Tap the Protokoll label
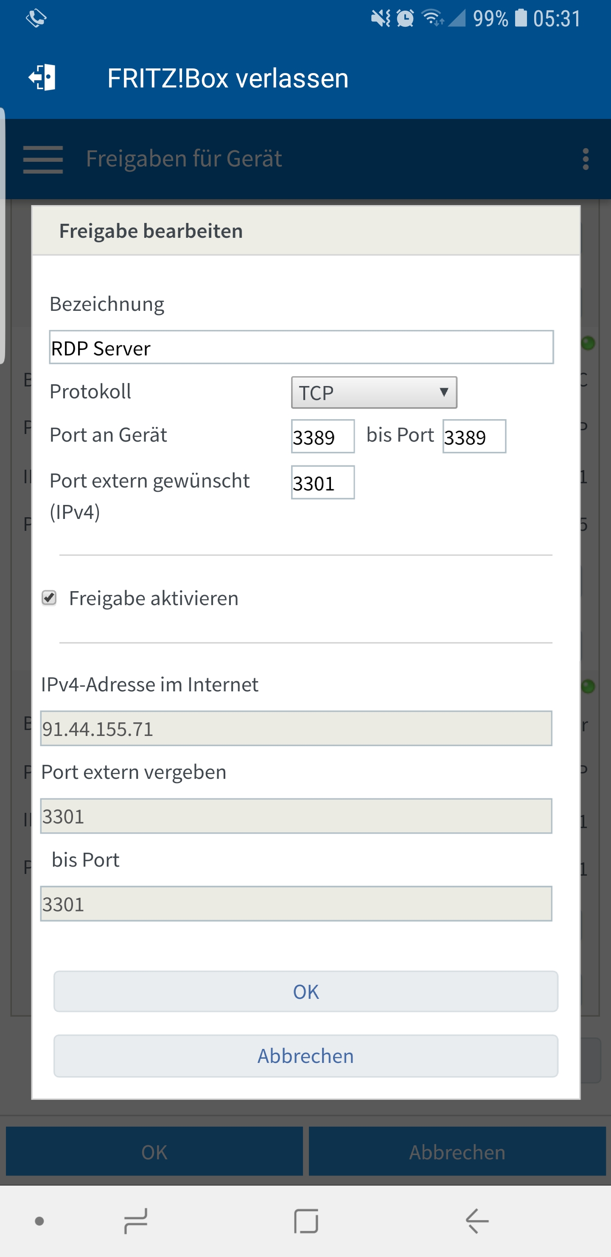 (90, 392)
